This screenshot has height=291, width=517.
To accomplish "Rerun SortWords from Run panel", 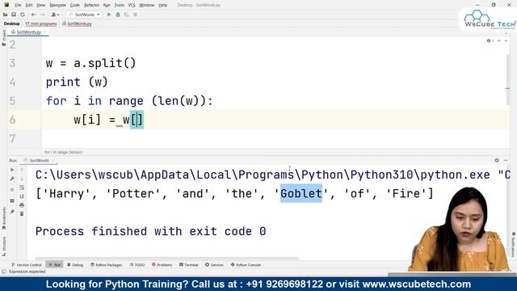I will [12, 170].
